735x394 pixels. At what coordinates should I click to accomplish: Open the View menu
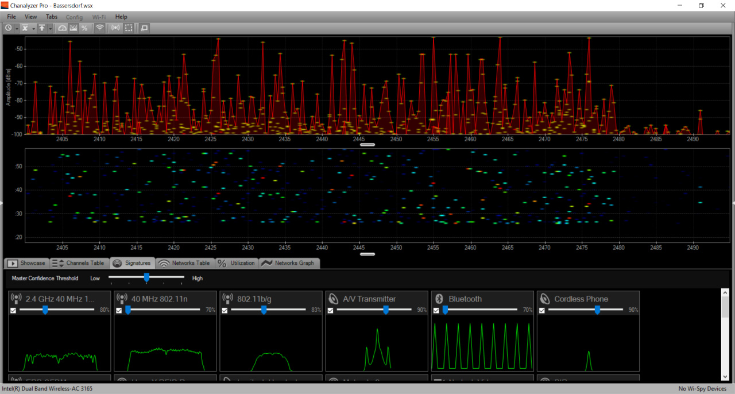coord(30,17)
